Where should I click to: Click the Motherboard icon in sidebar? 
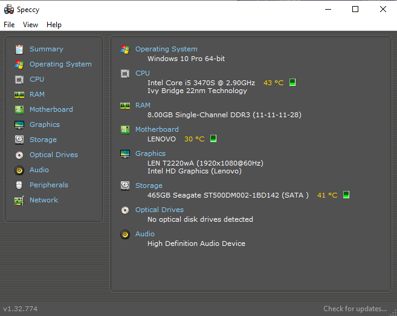coord(19,109)
